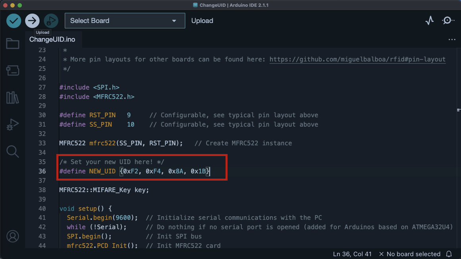Click the notifications bell icon
The height and width of the screenshot is (259, 461).
(449, 254)
